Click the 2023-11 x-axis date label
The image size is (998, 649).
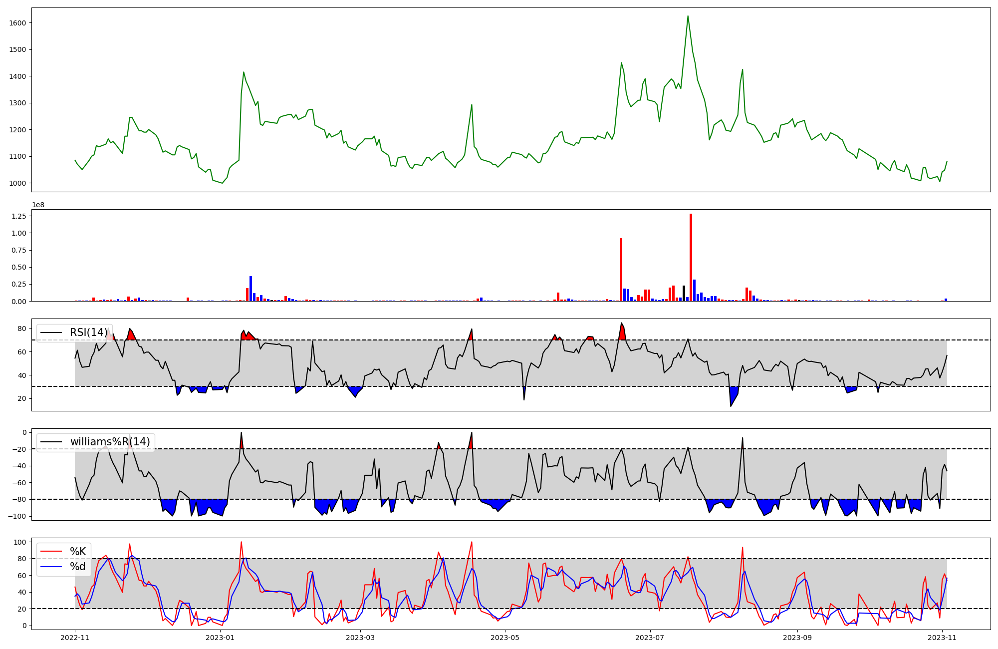coord(942,638)
